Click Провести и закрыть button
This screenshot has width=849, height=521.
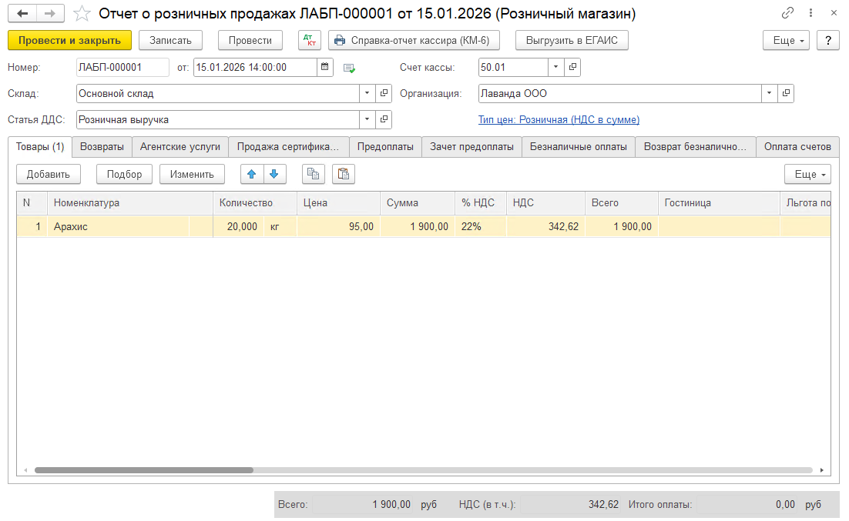(x=70, y=41)
